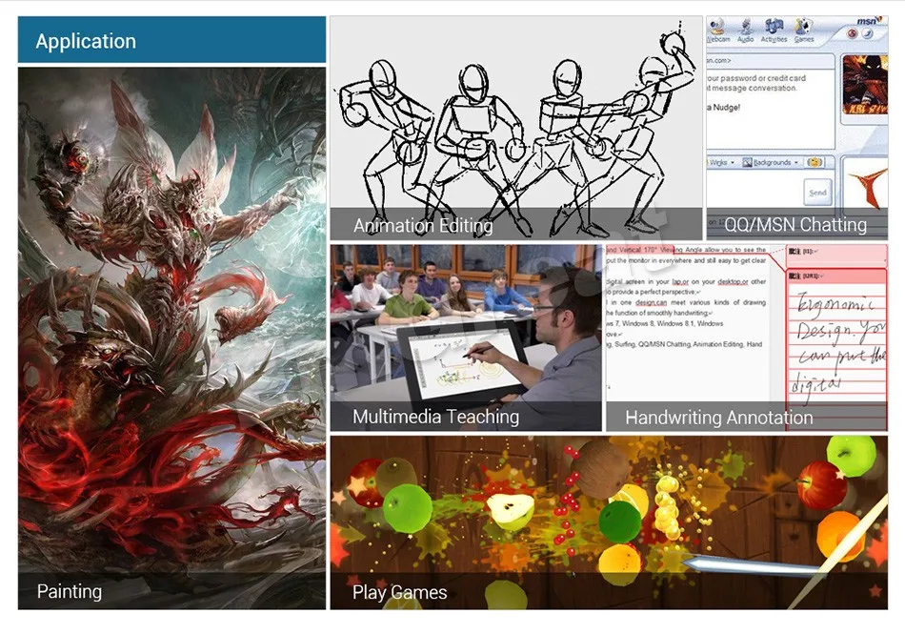Click the 'Painting' caption label
The height and width of the screenshot is (634, 905).
pyautogui.click(x=70, y=591)
